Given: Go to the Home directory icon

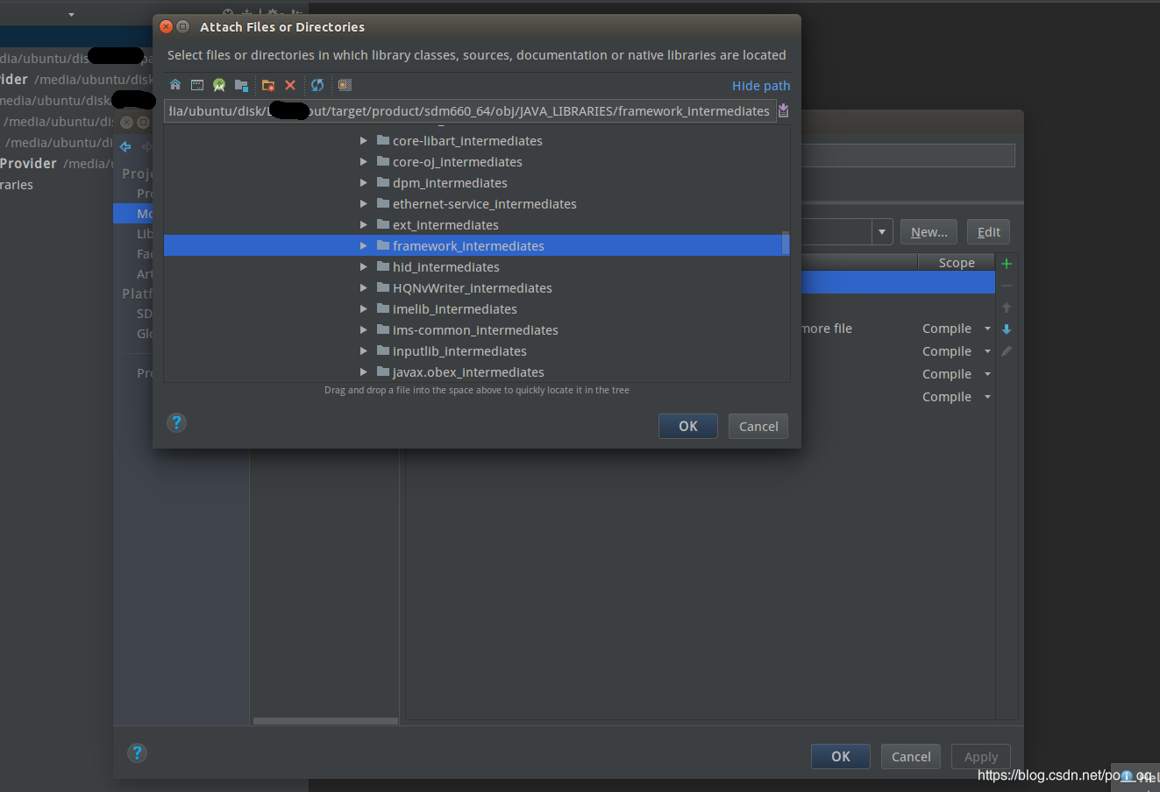Looking at the screenshot, I should [x=175, y=85].
